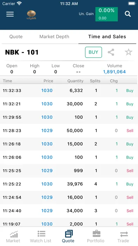Switch to the top Quote tab
The image size is (138, 246).
point(16,37)
